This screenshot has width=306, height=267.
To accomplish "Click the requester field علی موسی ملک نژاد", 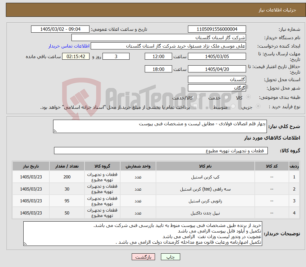I will (168, 46).
